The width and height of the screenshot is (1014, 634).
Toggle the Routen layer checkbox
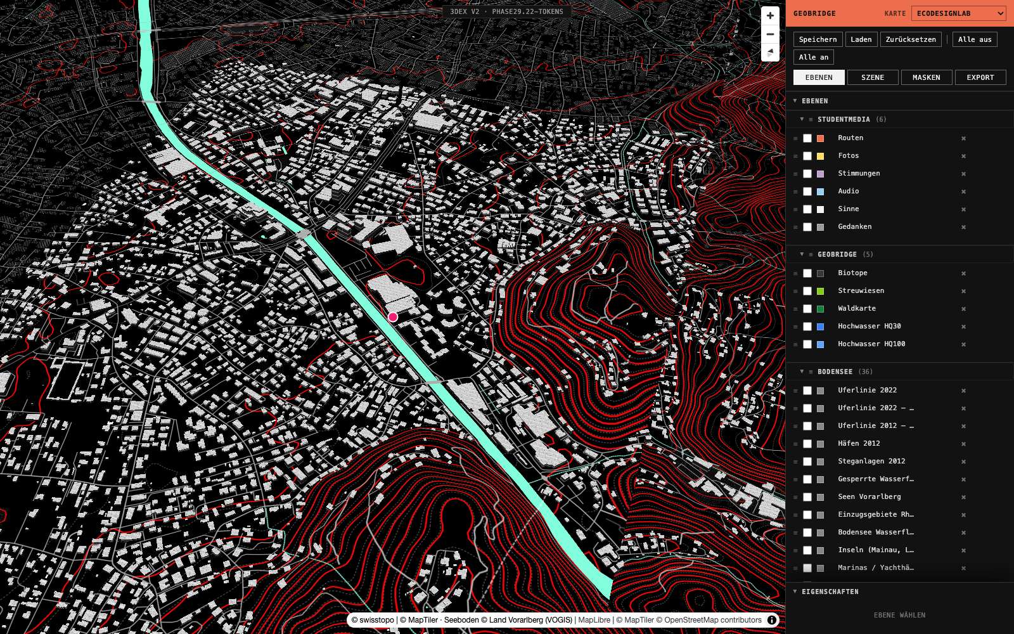tap(807, 138)
